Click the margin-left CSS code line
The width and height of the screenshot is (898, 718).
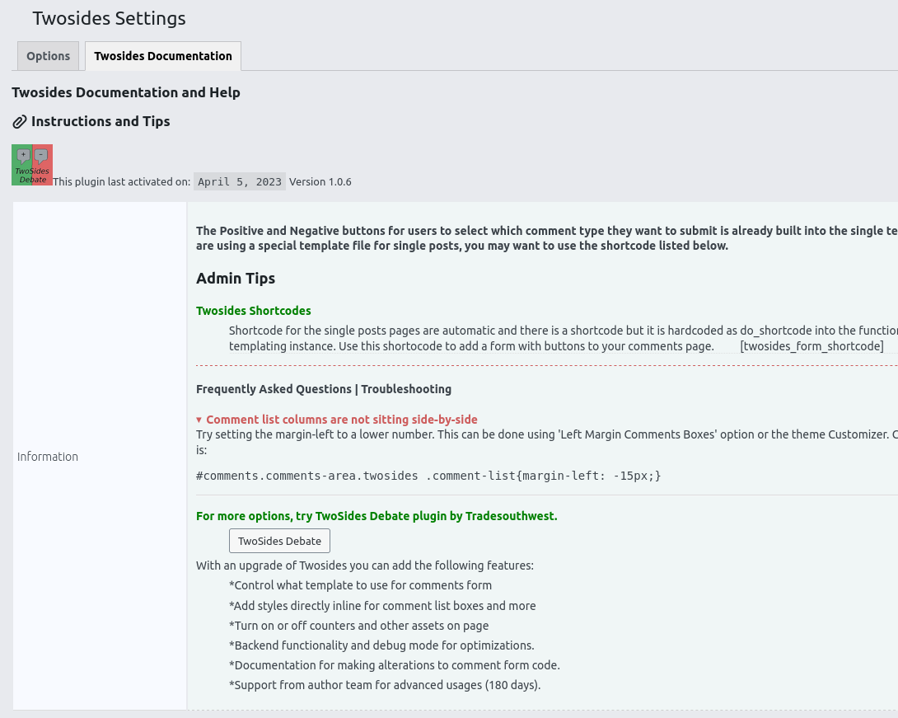pos(428,476)
